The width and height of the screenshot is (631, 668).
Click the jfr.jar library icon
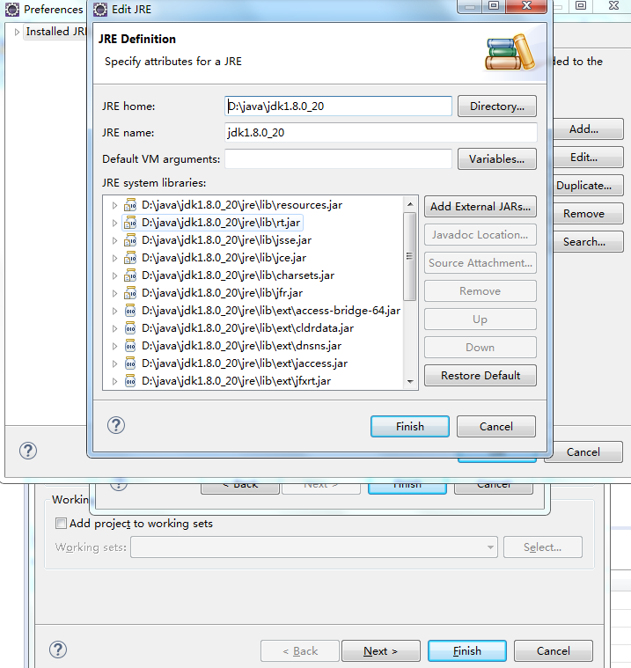(x=130, y=293)
